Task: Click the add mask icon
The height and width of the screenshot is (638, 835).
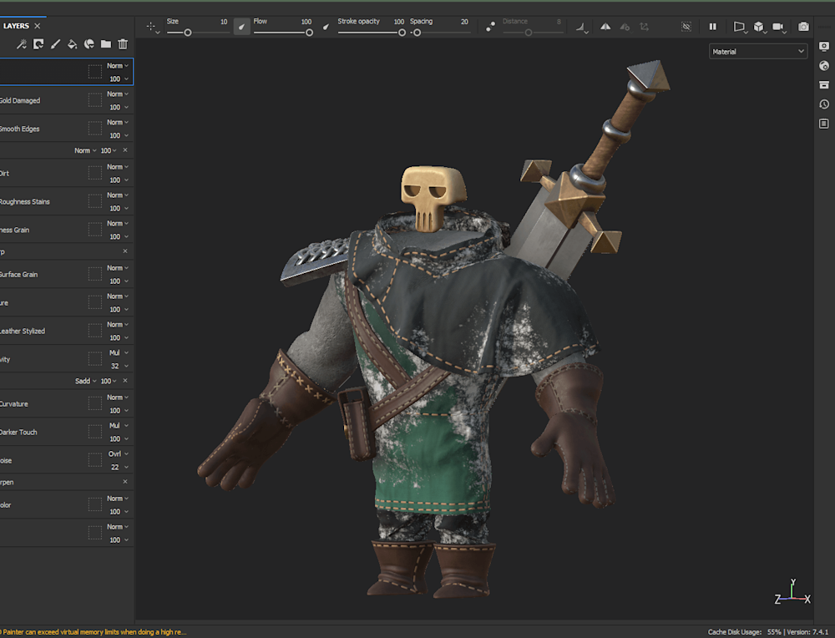Action: tap(38, 44)
